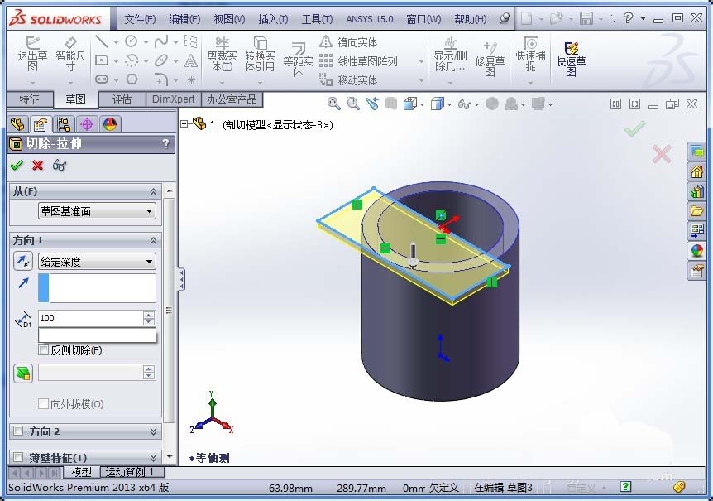The height and width of the screenshot is (501, 713).
Task: Select the Circle sketch tool
Action: point(132,42)
